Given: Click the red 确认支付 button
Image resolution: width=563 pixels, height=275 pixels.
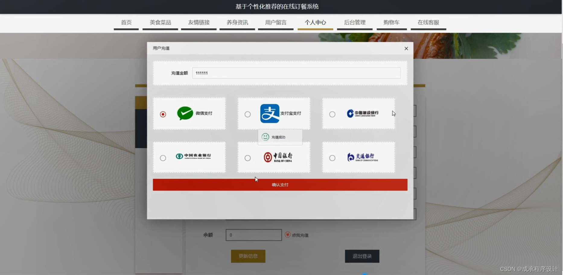Looking at the screenshot, I should click(x=280, y=185).
